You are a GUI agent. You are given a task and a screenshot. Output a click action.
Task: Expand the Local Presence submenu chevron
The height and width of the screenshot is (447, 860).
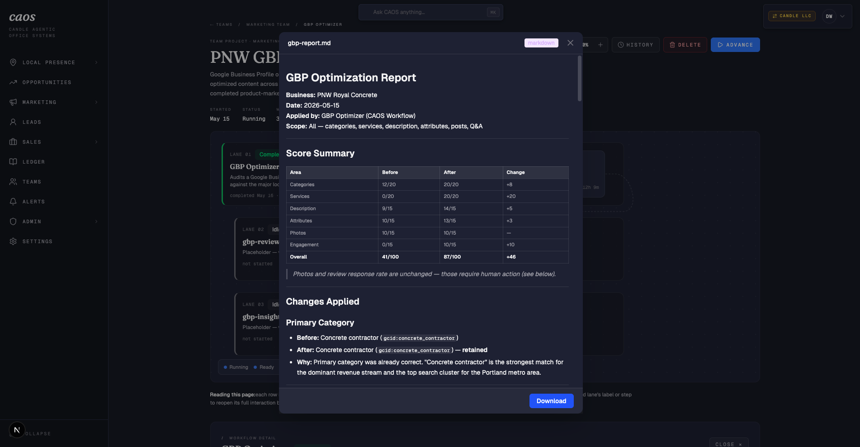coord(96,62)
